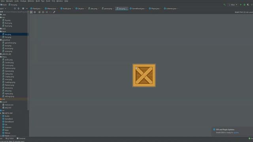
Task: Open the Tools menu
Action: click(x=48, y=1)
